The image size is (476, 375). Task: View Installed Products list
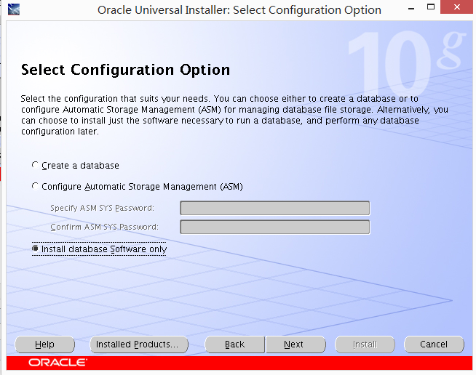[139, 344]
